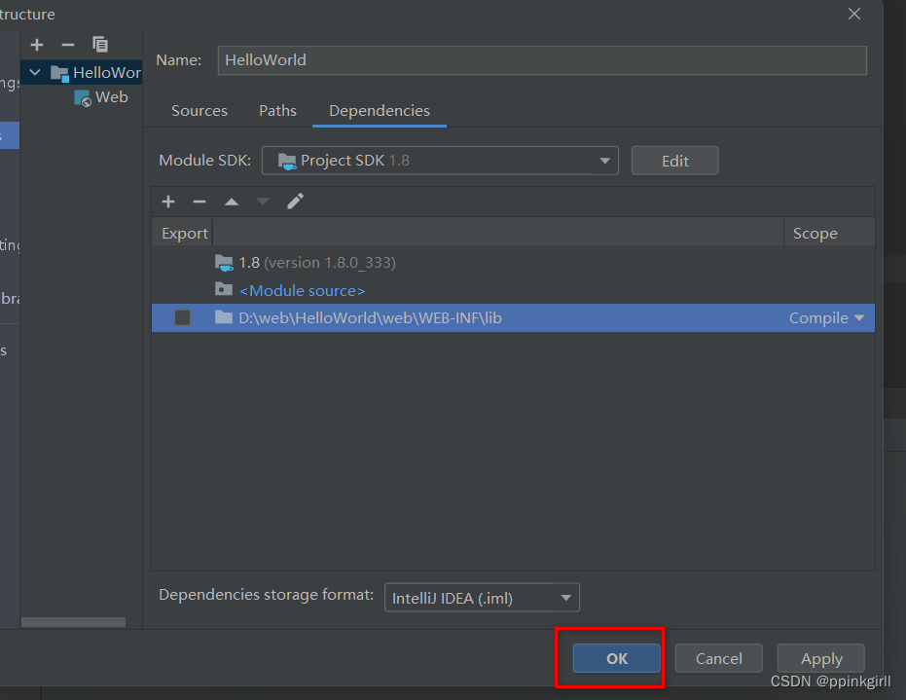
Task: Click the Module source folder icon
Action: (224, 288)
